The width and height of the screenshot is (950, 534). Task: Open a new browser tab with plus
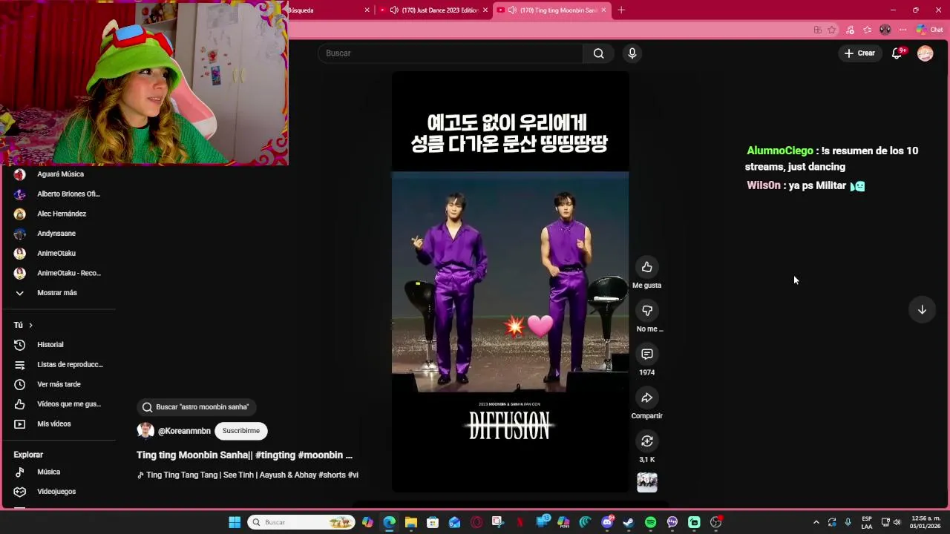pos(621,10)
